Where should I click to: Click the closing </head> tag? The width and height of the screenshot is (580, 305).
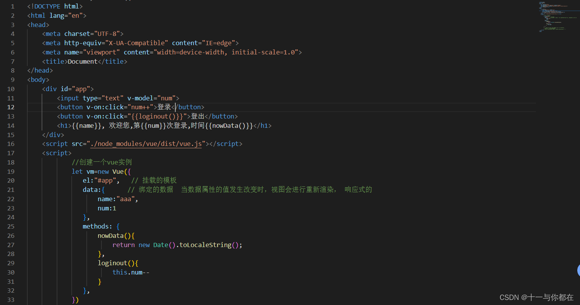40,71
